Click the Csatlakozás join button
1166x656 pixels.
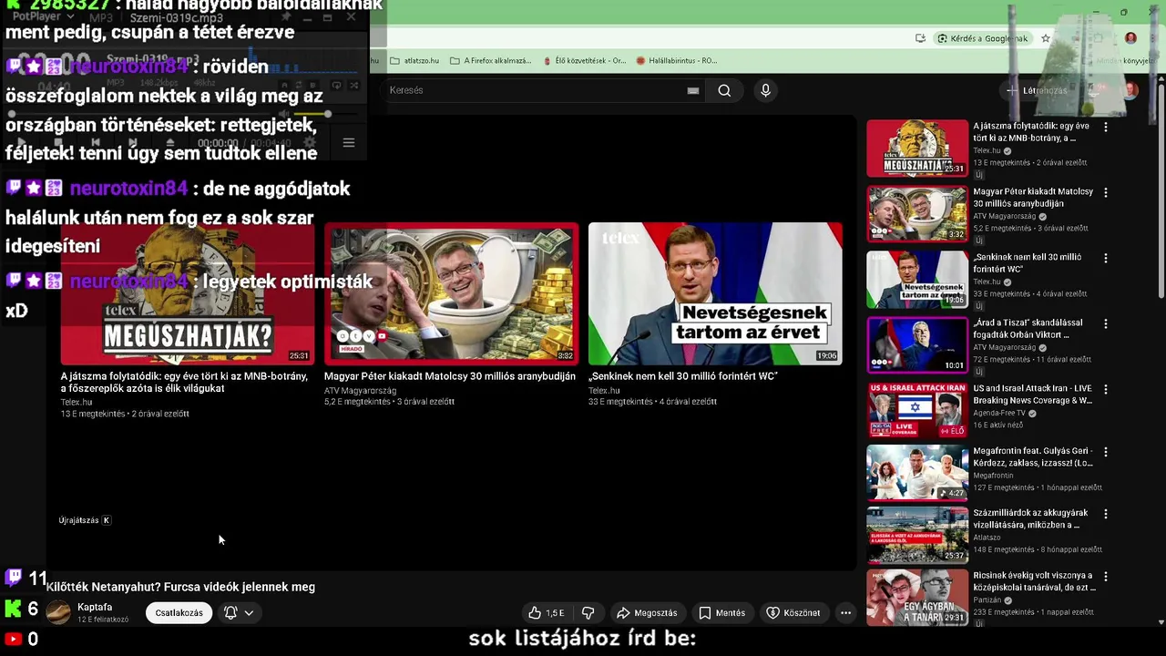(179, 613)
